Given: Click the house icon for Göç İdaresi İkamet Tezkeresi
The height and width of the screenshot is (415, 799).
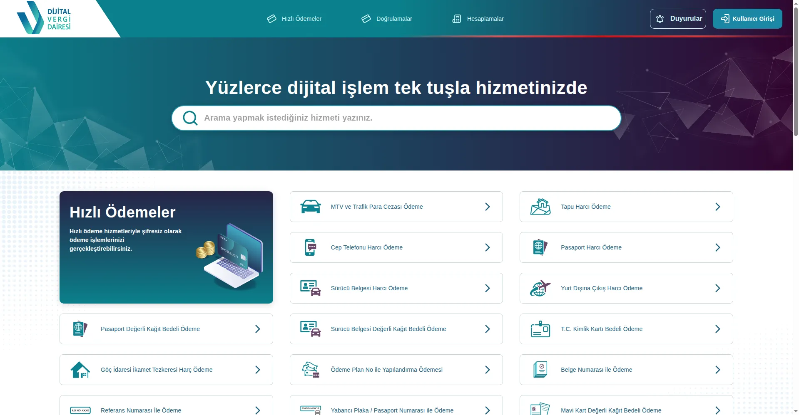Looking at the screenshot, I should [80, 370].
